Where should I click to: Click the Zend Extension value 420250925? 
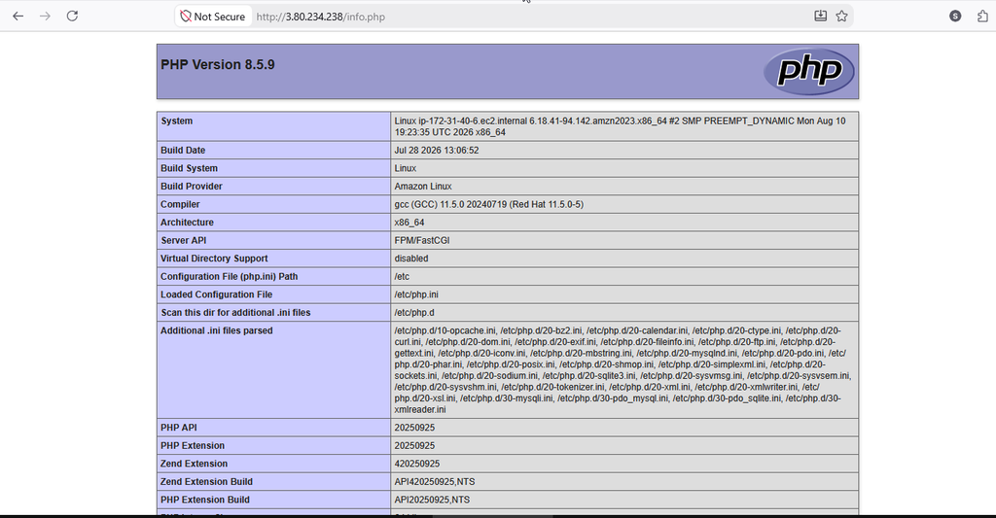point(416,464)
